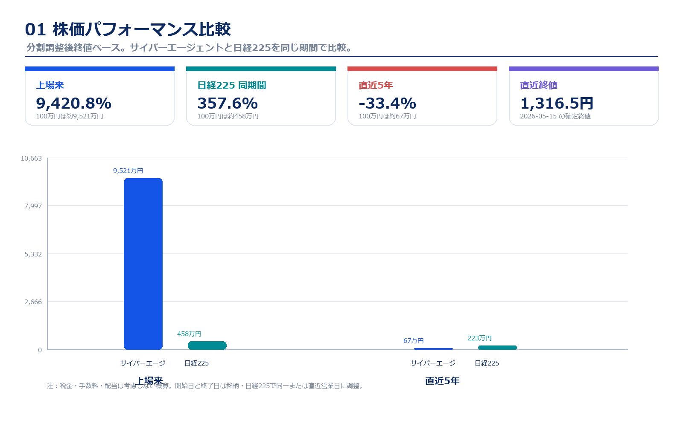Click 日経225 axis label in the 直近5年 group

coord(487,363)
